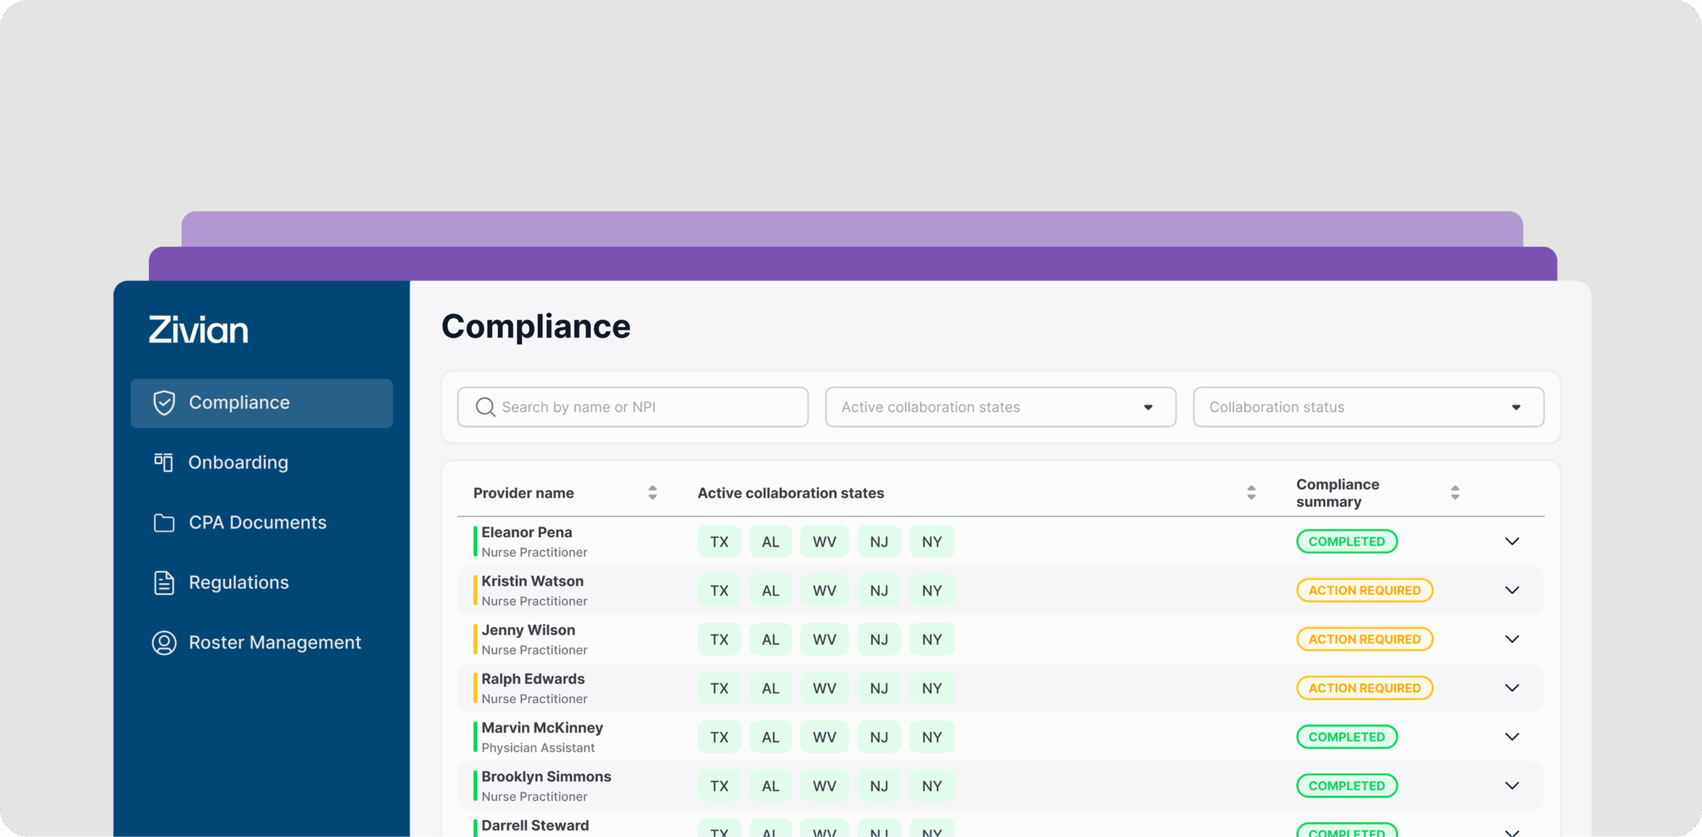Viewport: 1702px width, 837px height.
Task: Click the CPA Documents folder icon
Action: tap(164, 523)
